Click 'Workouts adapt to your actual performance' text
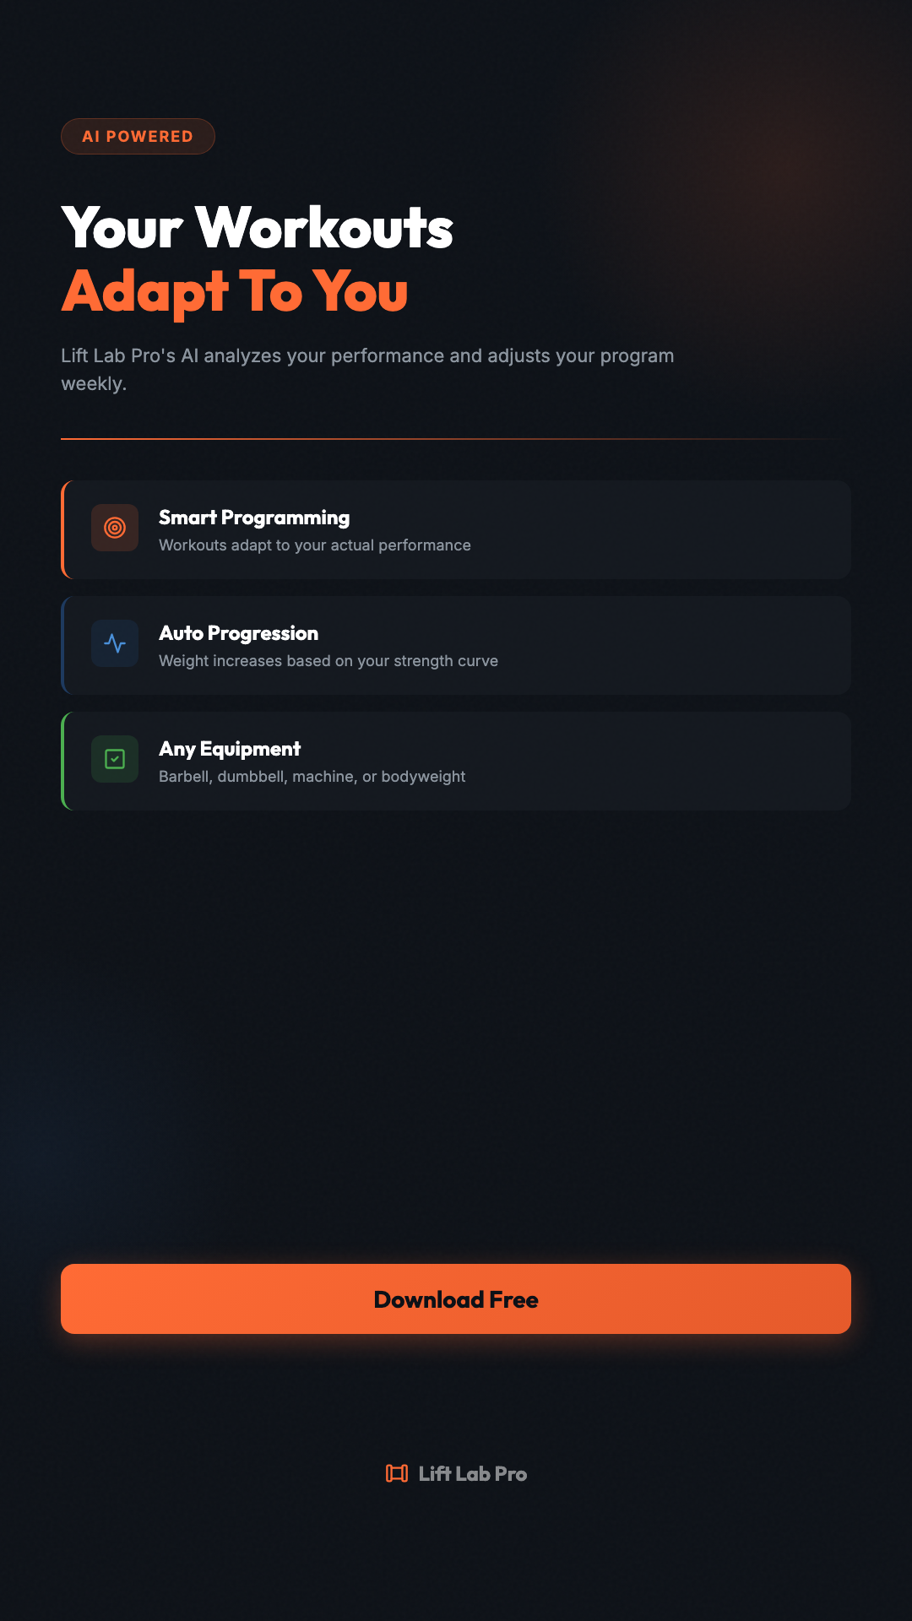 [315, 545]
